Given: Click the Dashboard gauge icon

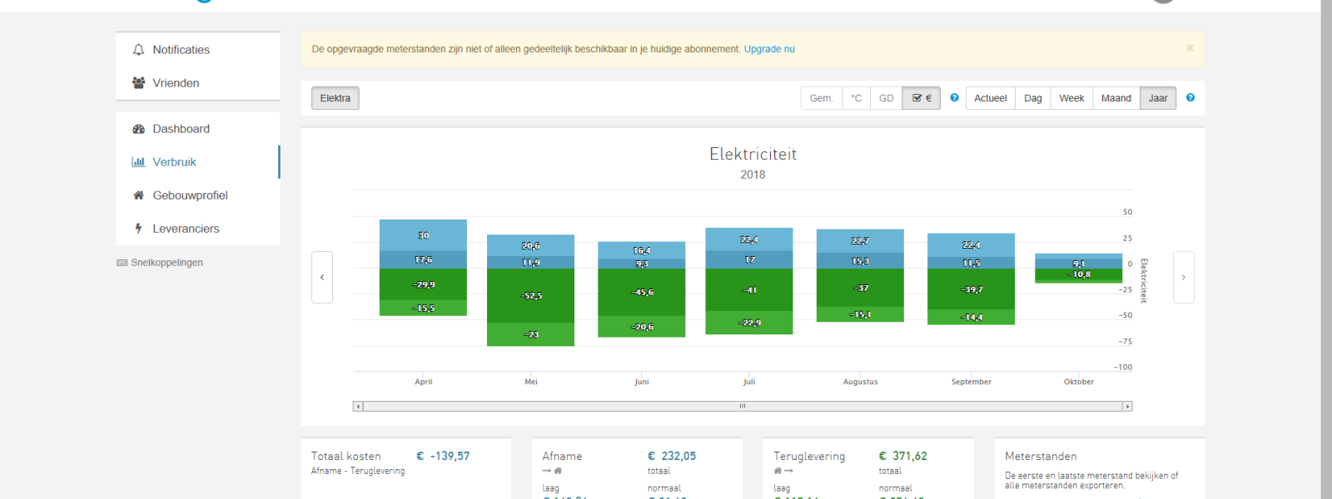Looking at the screenshot, I should tap(138, 129).
